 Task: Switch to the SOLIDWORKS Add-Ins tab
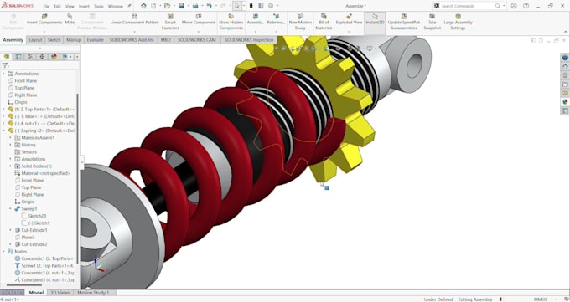pyautogui.click(x=132, y=40)
